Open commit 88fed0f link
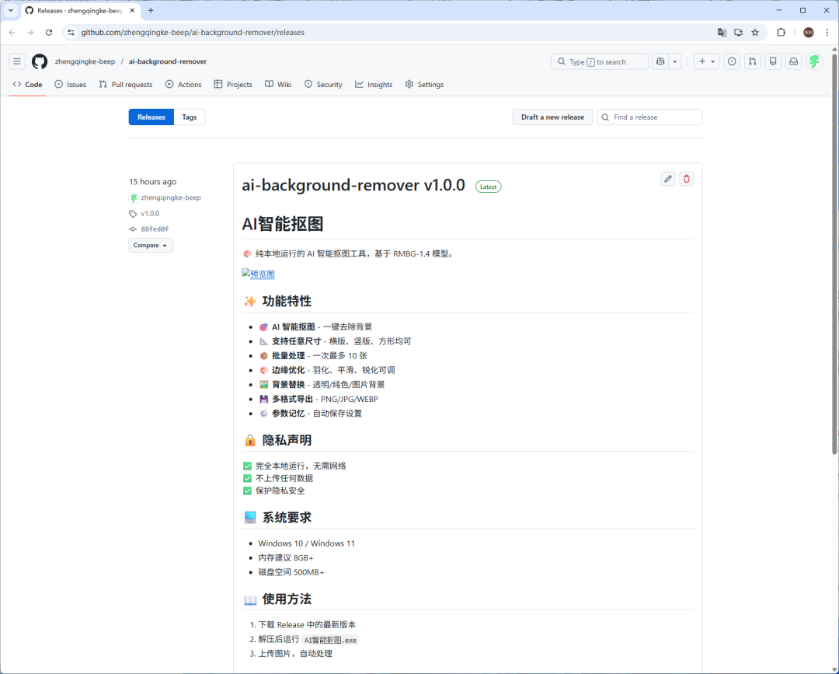The width and height of the screenshot is (839, 674). (155, 229)
